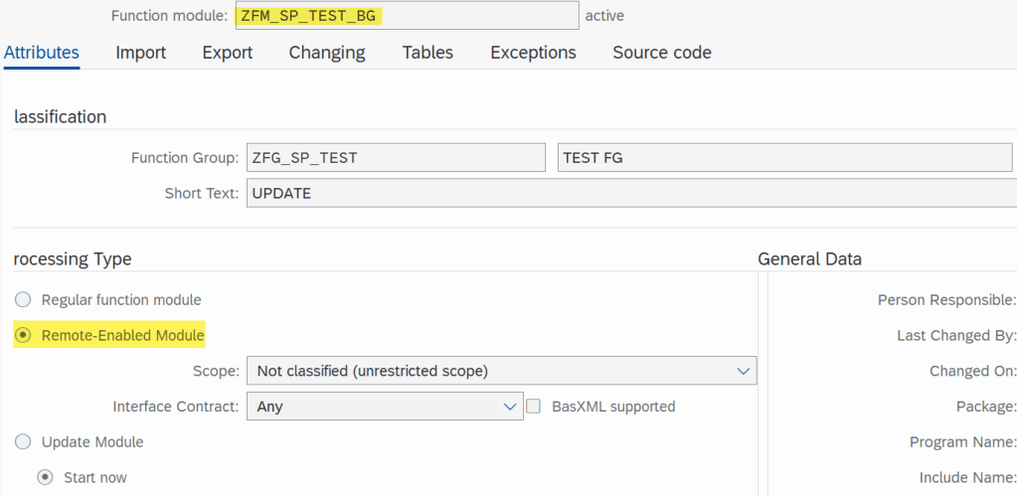Choose the Remote-Enabled Module option

tap(23, 335)
